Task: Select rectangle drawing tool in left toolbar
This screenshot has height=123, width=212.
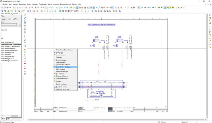Action: 25,23
